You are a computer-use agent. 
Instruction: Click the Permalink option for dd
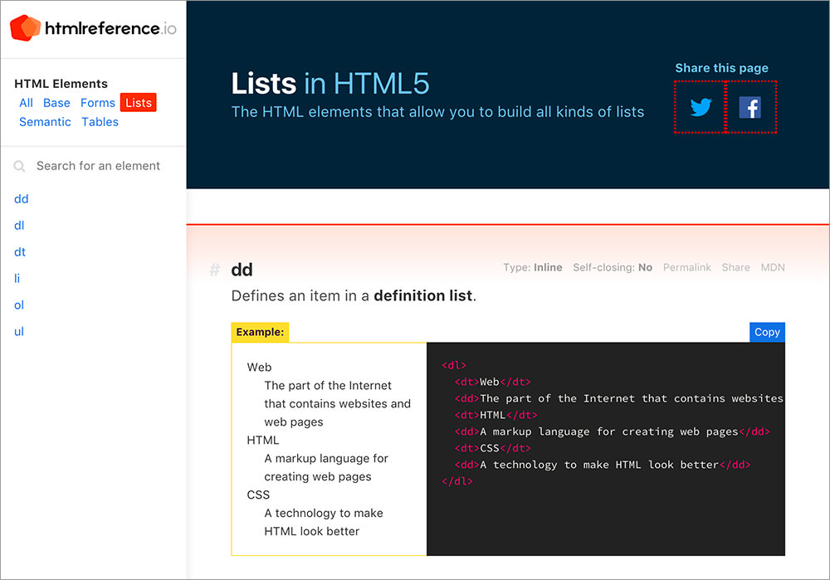point(686,267)
